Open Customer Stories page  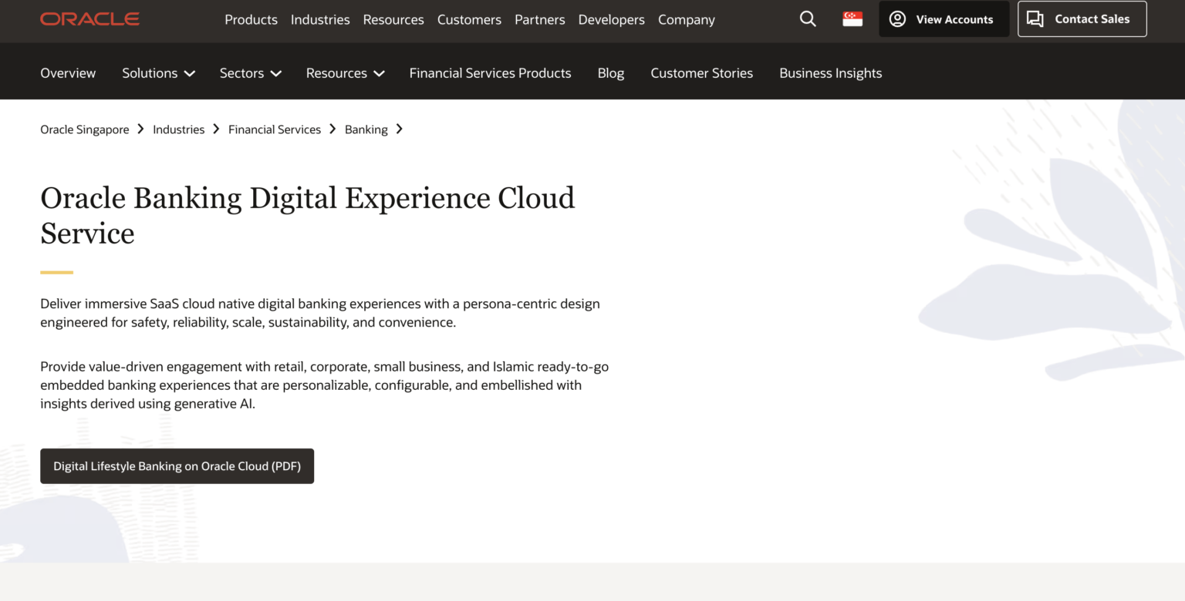pos(701,73)
